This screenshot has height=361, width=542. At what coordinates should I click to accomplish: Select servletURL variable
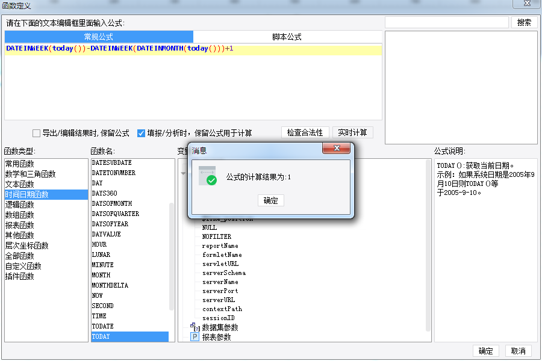[220, 264]
